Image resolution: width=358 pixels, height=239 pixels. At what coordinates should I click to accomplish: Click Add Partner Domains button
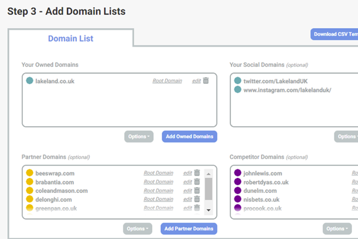coord(189,229)
